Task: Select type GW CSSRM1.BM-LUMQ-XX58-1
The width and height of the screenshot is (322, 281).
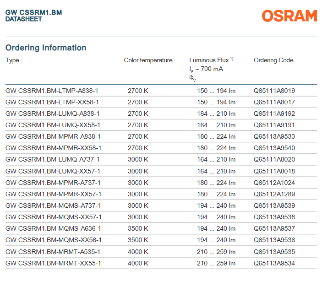Action: pos(53,125)
